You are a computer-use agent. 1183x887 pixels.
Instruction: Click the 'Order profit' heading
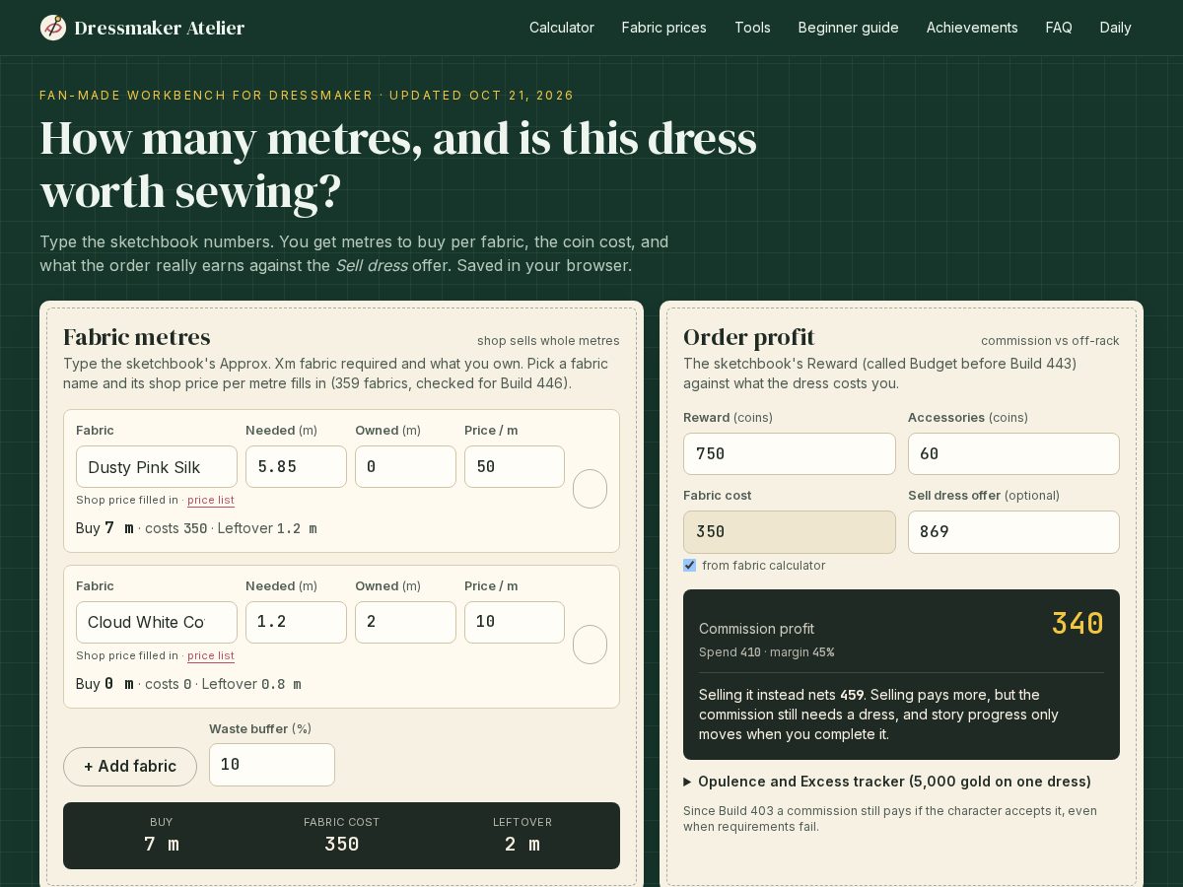749,338
